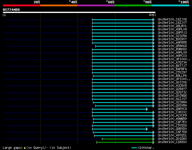Select label UniRef100_Q2R4Y7
The width and height of the screenshot is (192, 150).
(x=172, y=89)
